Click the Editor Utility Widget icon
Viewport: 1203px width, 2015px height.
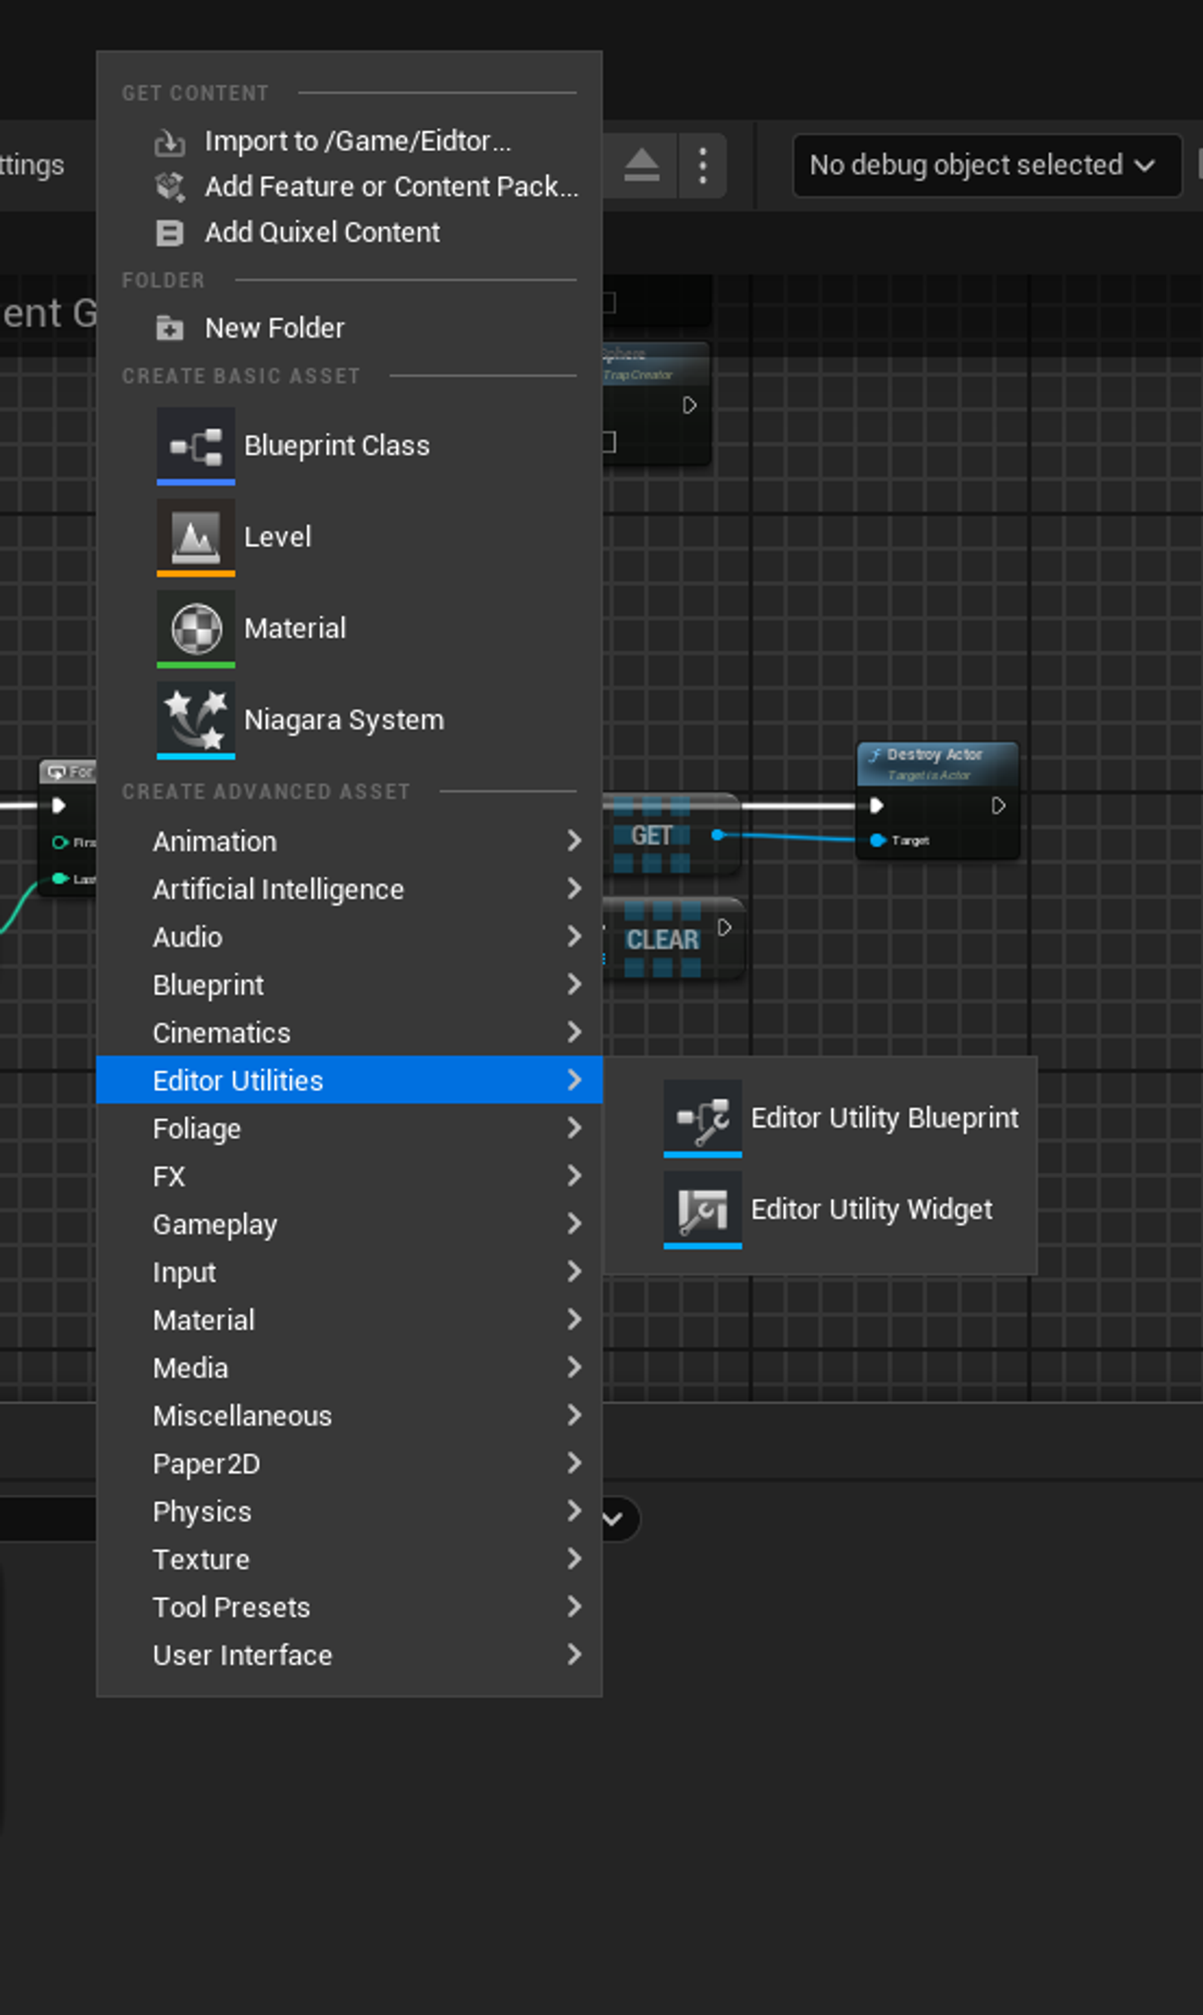(x=702, y=1208)
